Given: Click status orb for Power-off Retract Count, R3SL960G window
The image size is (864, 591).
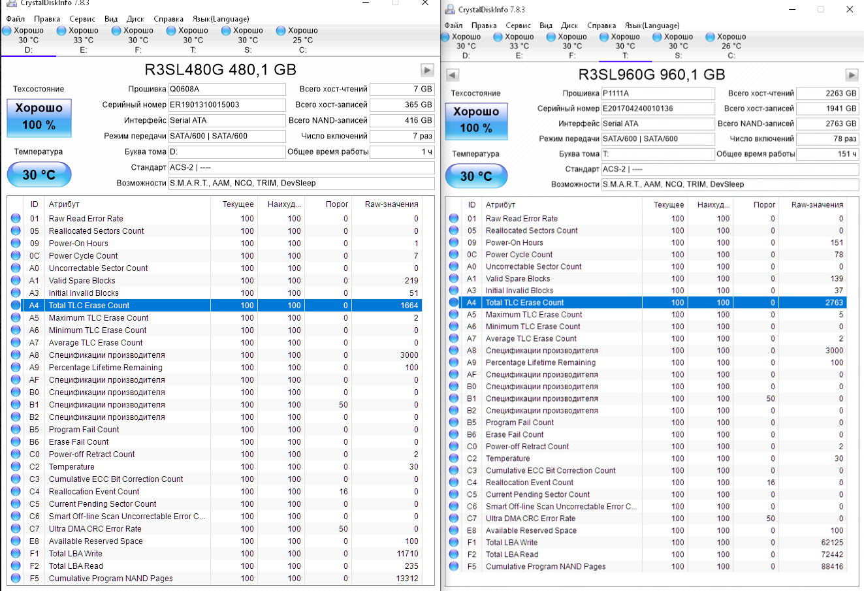Looking at the screenshot, I should pyautogui.click(x=454, y=447).
